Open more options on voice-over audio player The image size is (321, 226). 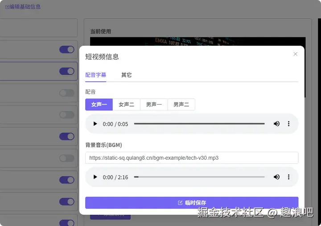(x=288, y=124)
